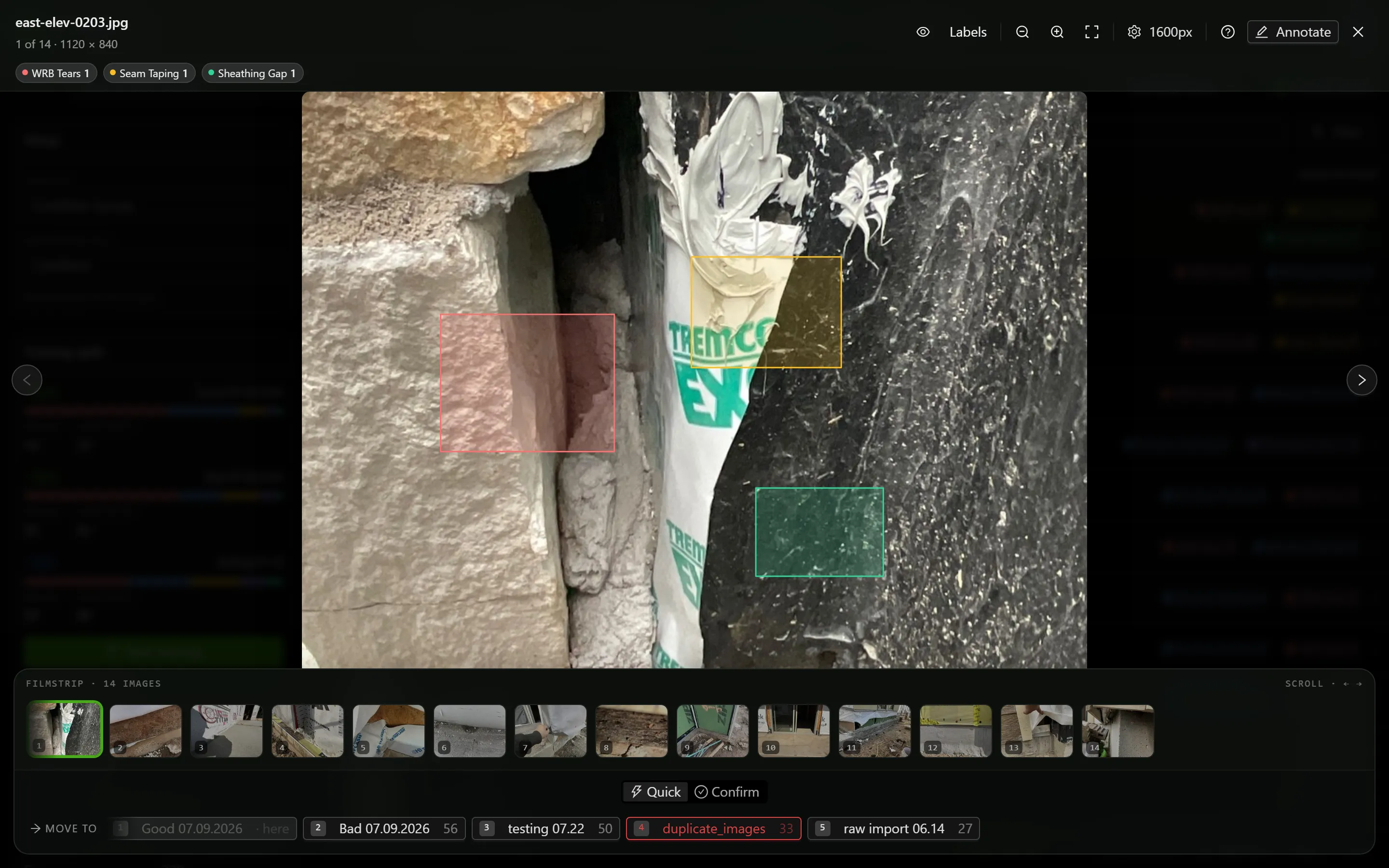Viewport: 1389px width, 868px height.
Task: Toggle label visibility eye icon
Action: 922,32
